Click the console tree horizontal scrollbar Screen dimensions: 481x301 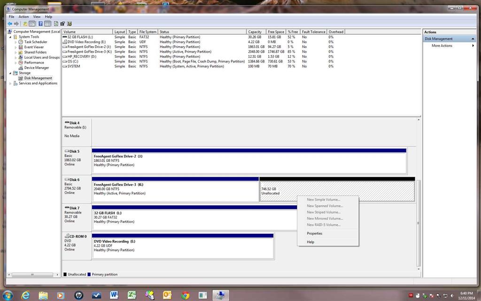[x=32, y=275]
